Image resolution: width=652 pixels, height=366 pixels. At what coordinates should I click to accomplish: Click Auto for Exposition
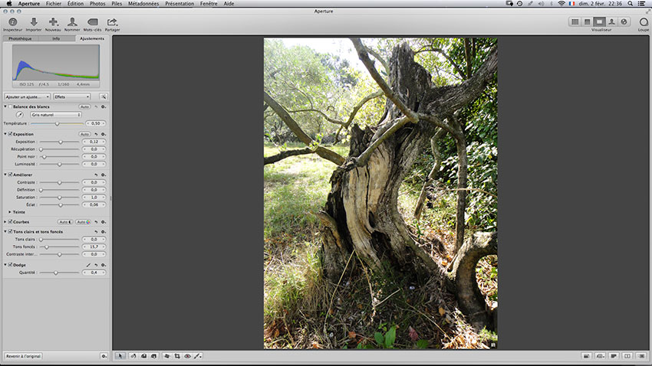(84, 134)
